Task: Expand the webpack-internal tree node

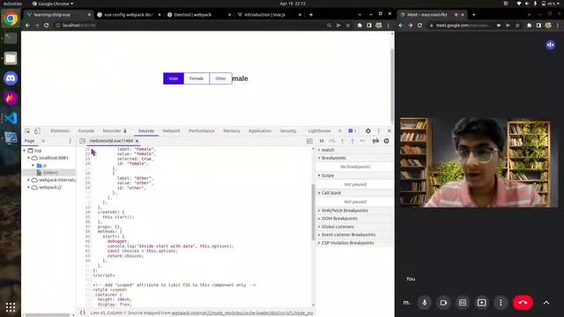Action: coord(29,180)
